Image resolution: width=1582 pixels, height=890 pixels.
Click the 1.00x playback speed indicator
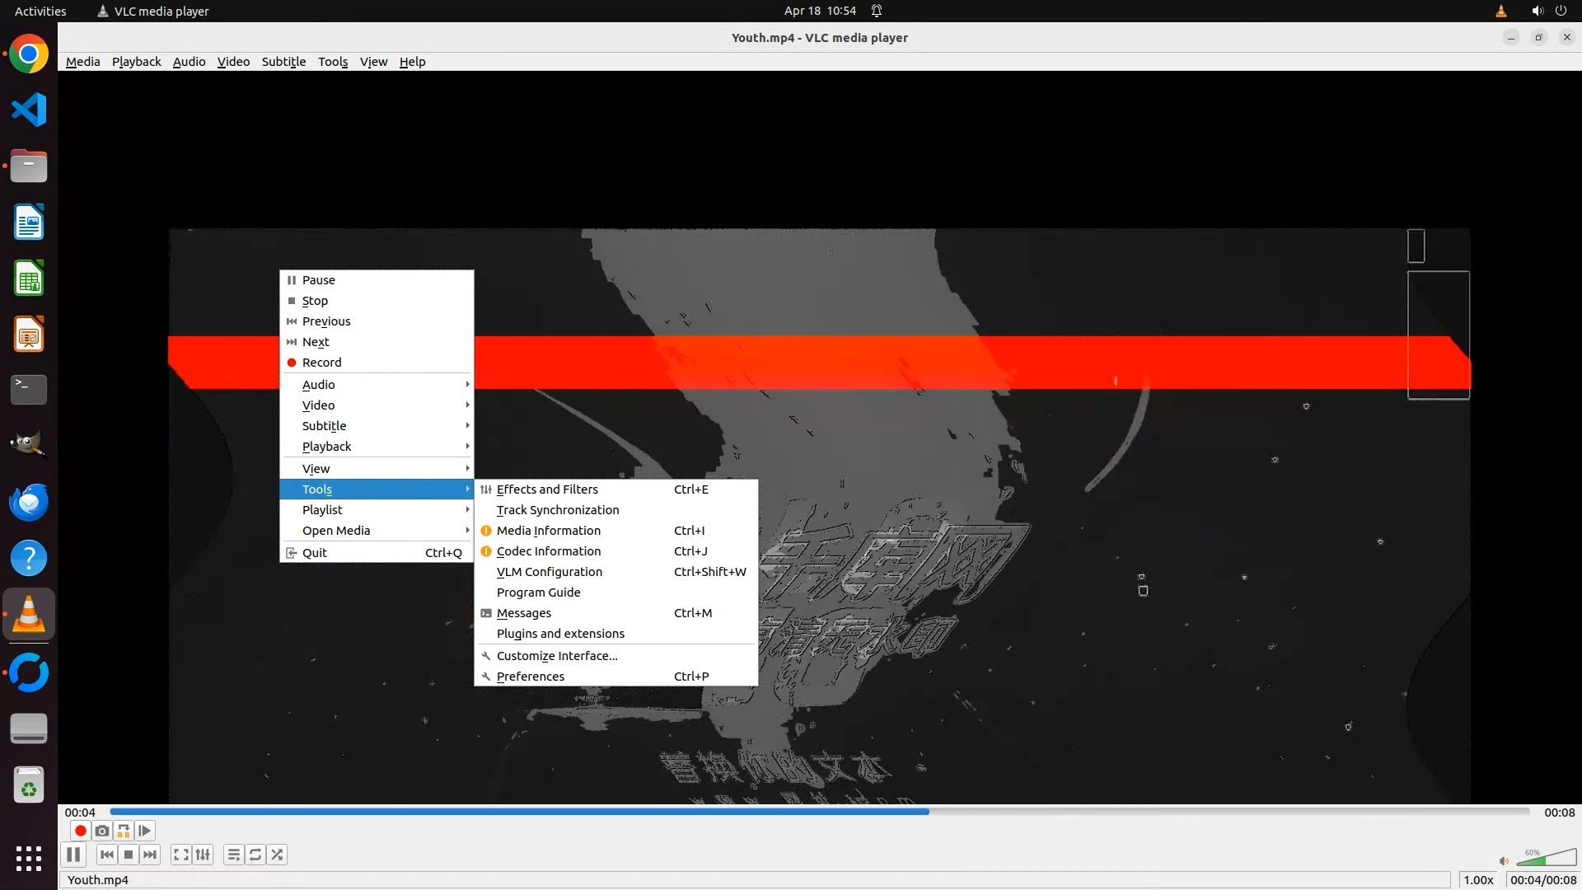pyautogui.click(x=1478, y=880)
